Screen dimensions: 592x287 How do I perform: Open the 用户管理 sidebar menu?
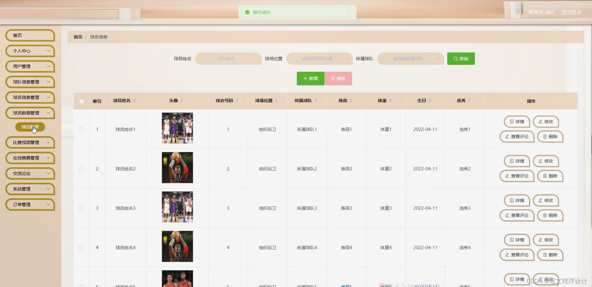(30, 66)
